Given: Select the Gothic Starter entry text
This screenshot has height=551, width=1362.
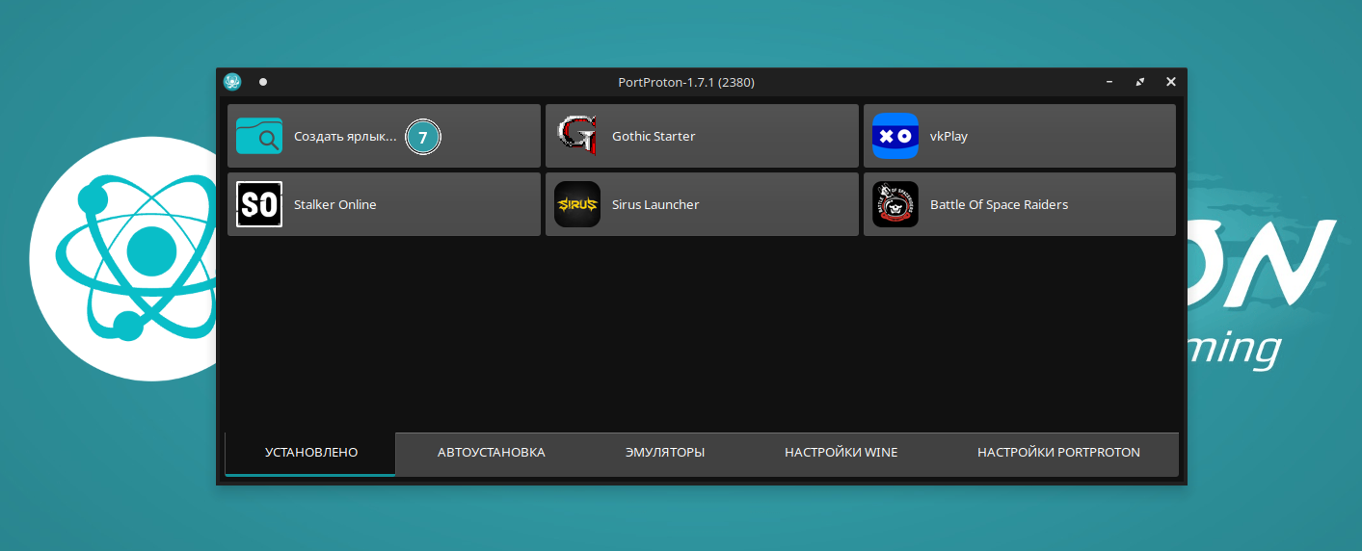Looking at the screenshot, I should (654, 136).
